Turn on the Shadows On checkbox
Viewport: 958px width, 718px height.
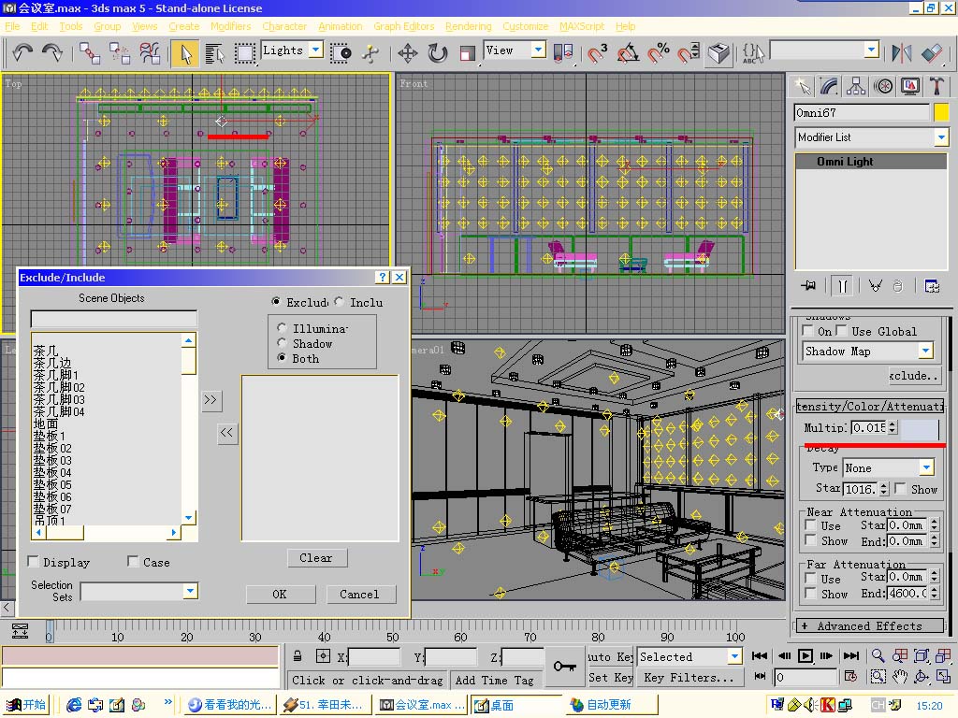(x=809, y=331)
